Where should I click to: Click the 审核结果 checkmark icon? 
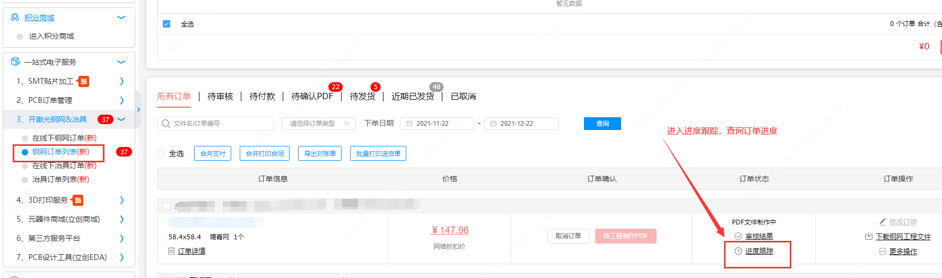pyautogui.click(x=738, y=236)
